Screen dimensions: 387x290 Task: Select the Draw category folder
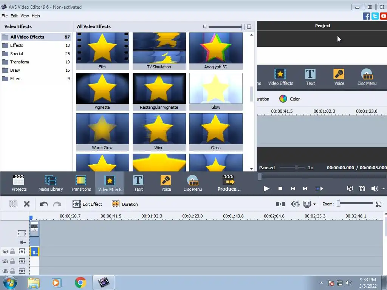click(36, 70)
